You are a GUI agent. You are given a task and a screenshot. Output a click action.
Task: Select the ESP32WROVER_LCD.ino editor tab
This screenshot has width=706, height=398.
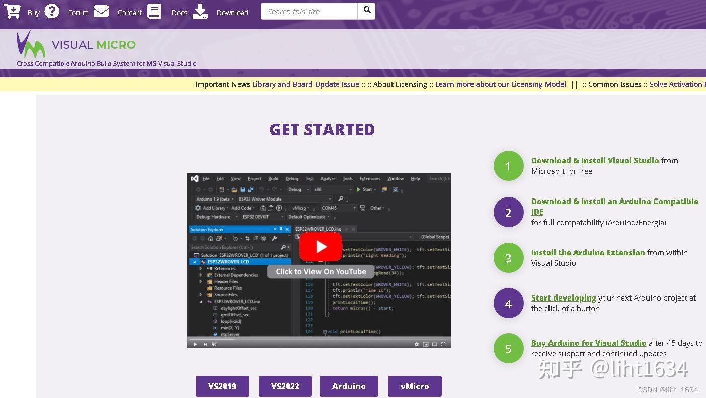317,228
